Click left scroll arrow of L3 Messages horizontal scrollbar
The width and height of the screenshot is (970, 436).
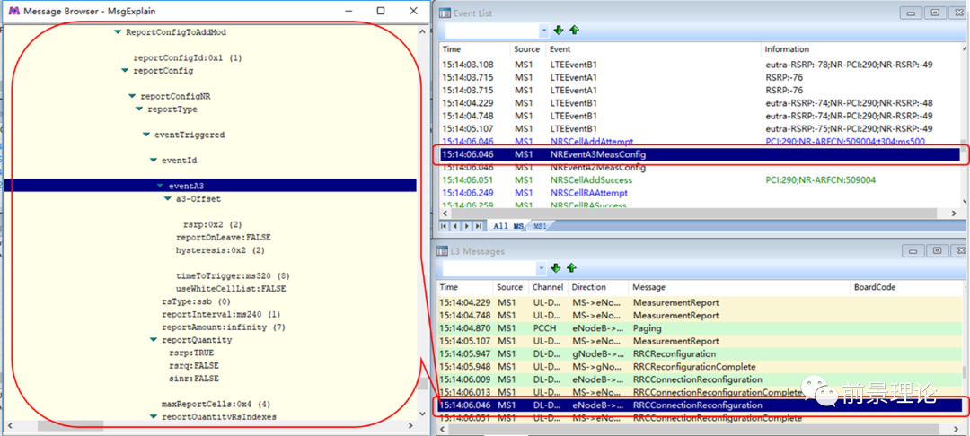[441, 427]
